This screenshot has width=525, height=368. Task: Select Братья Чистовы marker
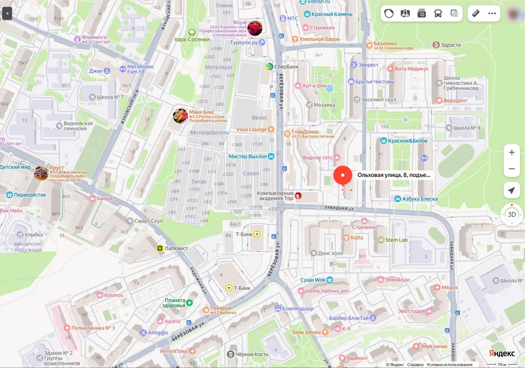click(x=351, y=82)
